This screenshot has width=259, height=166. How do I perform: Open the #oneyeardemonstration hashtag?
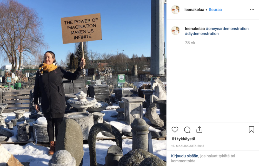[x=227, y=29]
